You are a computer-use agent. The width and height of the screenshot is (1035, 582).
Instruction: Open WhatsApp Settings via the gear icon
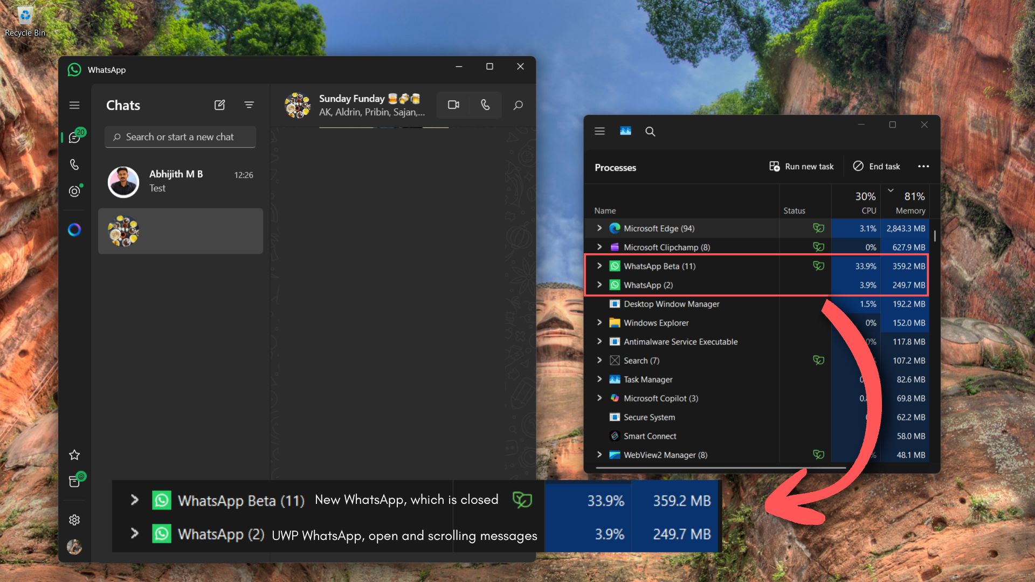74,519
